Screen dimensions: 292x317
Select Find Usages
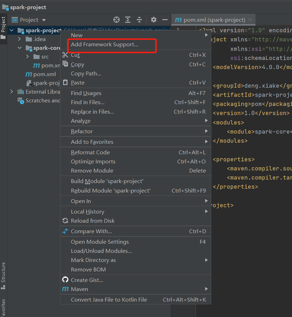[135, 93]
